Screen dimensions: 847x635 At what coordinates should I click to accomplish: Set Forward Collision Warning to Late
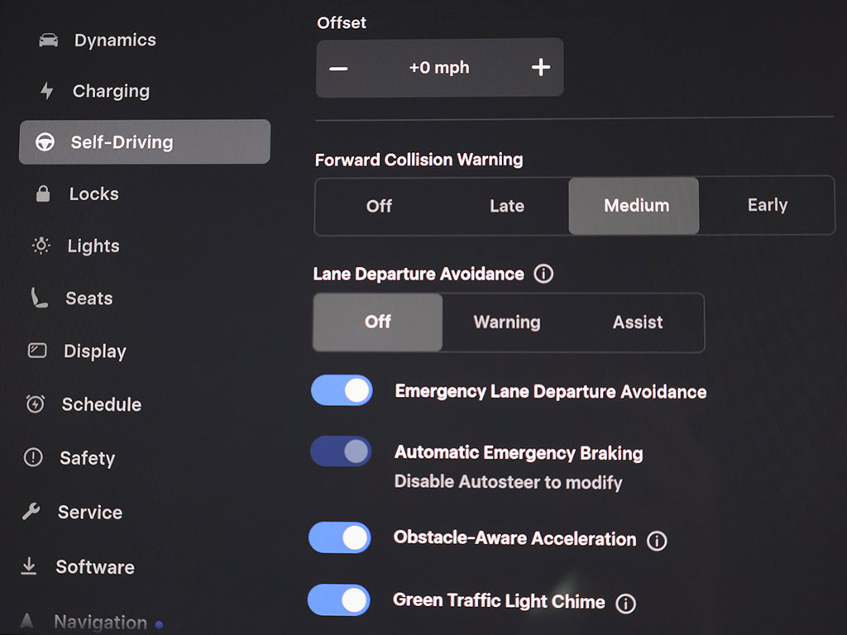507,206
